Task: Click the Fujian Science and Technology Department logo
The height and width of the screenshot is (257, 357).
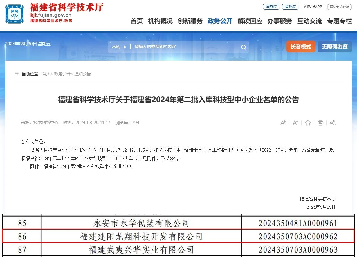Action: tap(14, 13)
